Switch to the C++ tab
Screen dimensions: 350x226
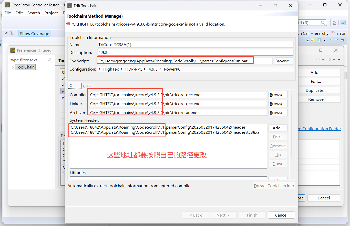coord(87,86)
